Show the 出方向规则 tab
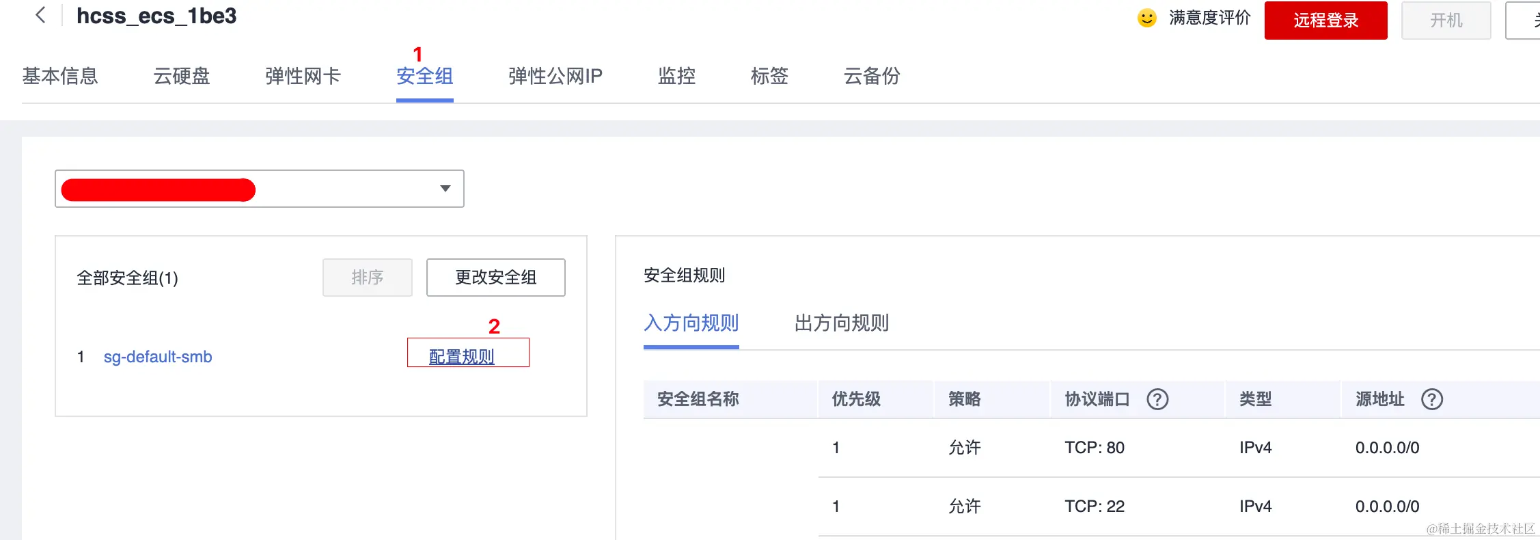Image resolution: width=1540 pixels, height=540 pixels. pyautogui.click(x=842, y=323)
